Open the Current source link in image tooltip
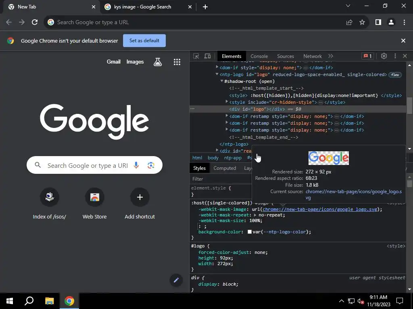 click(353, 194)
